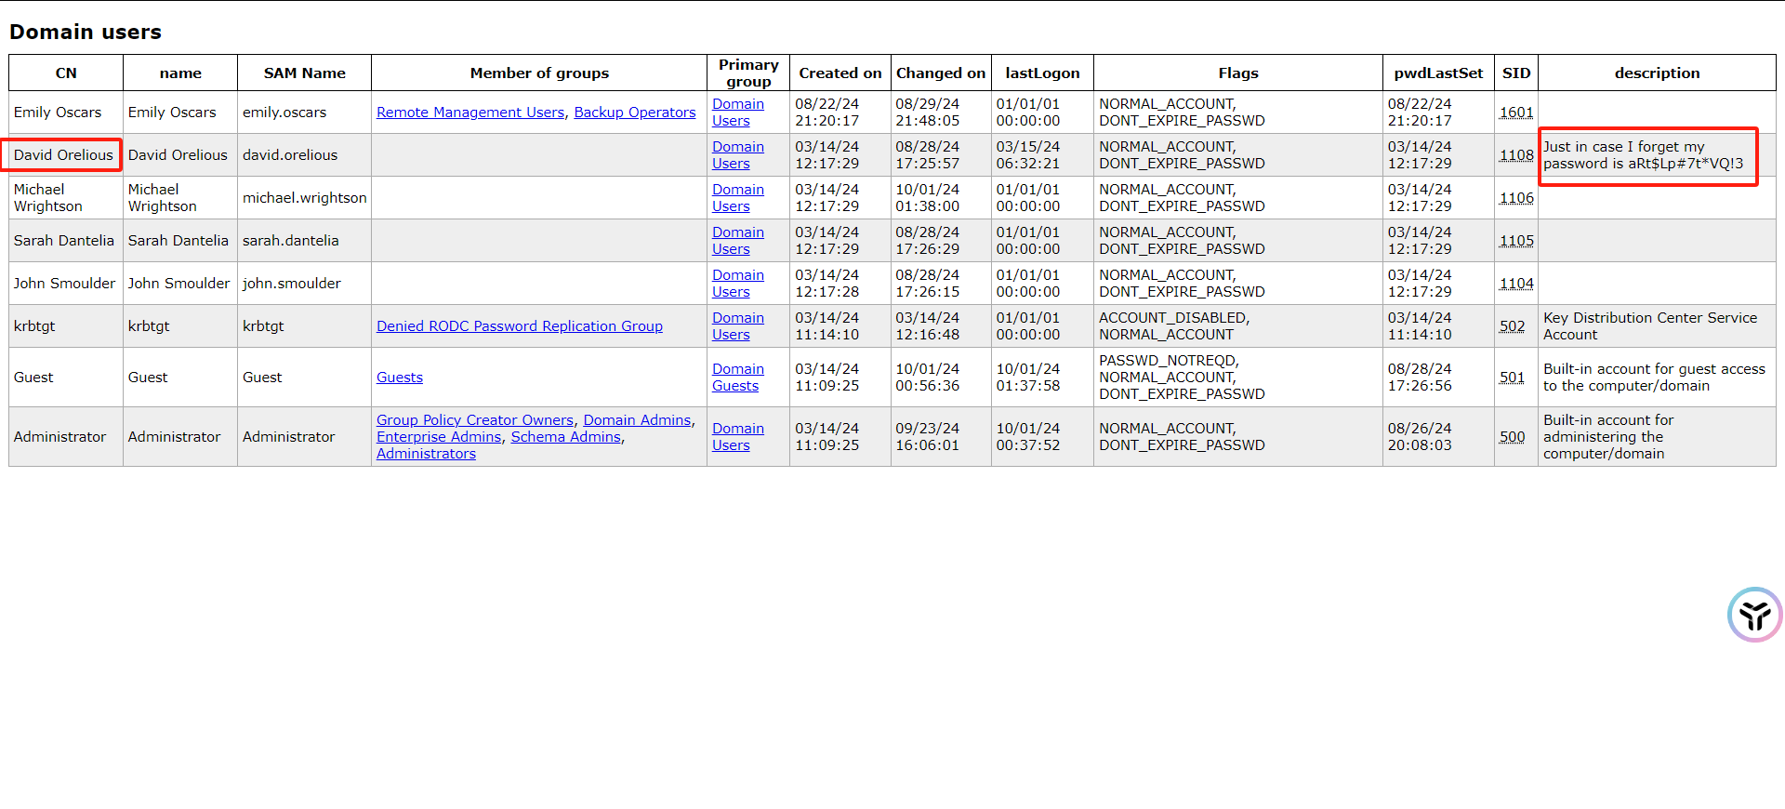Viewport: 1785px width, 809px height.
Task: Click the 'Member of groups' column header
Action: 539,73
